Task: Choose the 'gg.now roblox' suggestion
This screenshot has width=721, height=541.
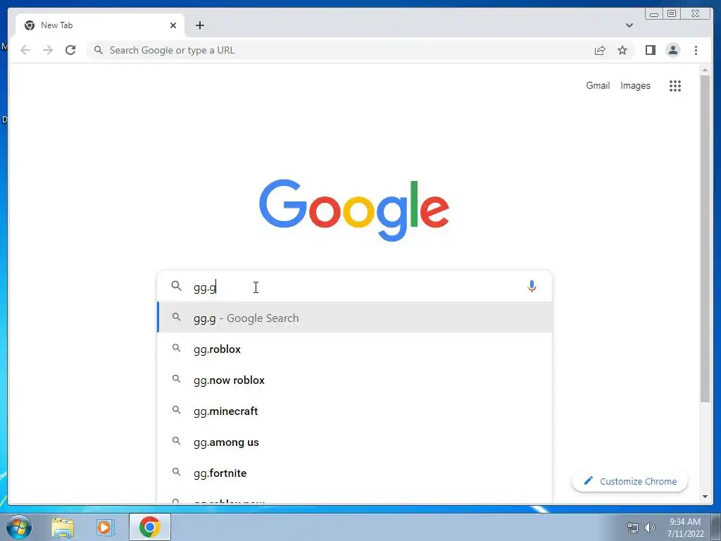Action: pos(355,380)
